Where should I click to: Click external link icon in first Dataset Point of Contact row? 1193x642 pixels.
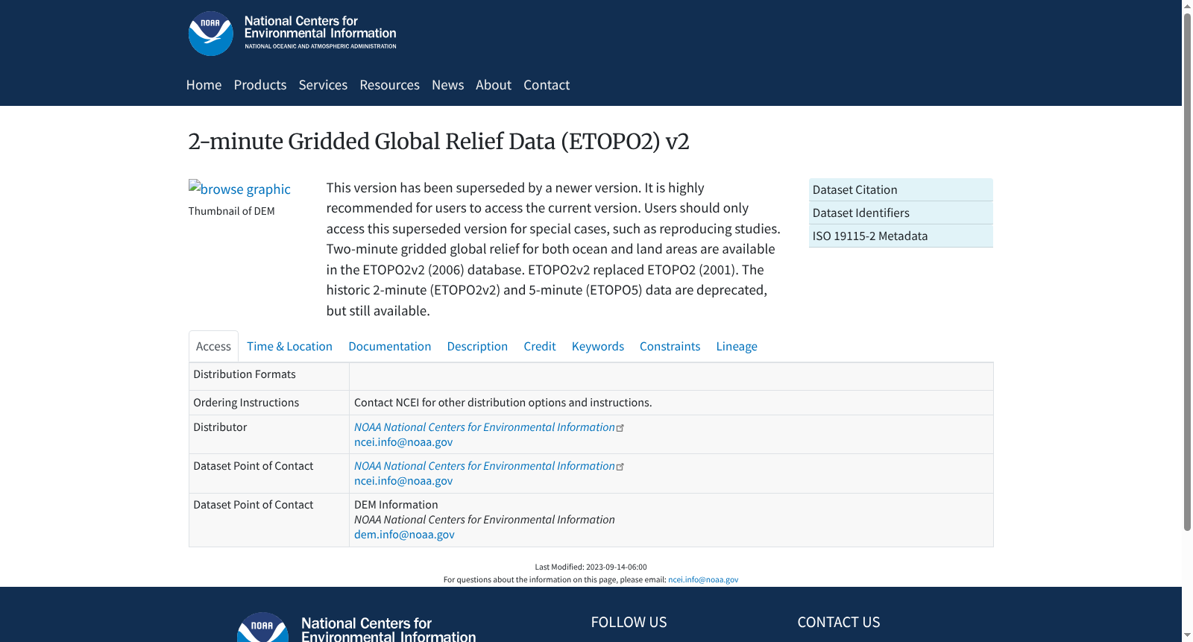tap(620, 467)
